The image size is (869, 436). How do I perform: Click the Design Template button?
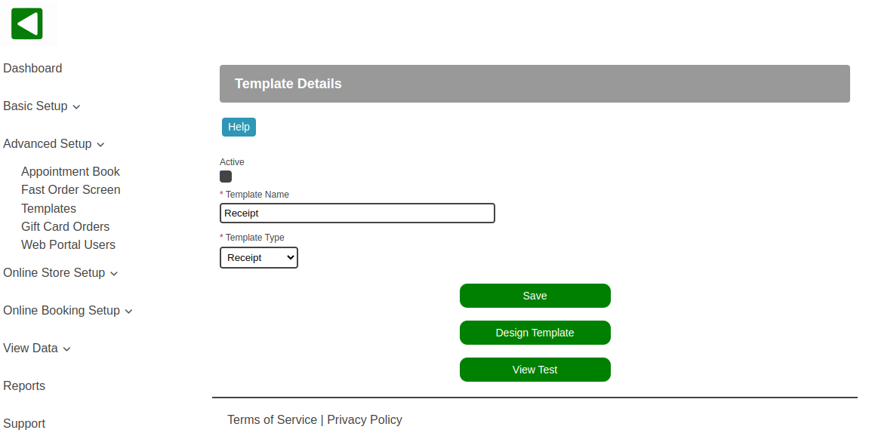[x=535, y=333]
